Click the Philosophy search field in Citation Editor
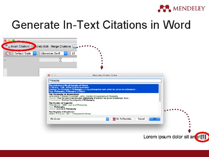 tap(105, 81)
